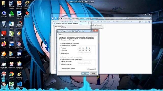Expand the breadcrumb arrow after Control Panel
Screen dimensions: 163x91
pos(71,18)
